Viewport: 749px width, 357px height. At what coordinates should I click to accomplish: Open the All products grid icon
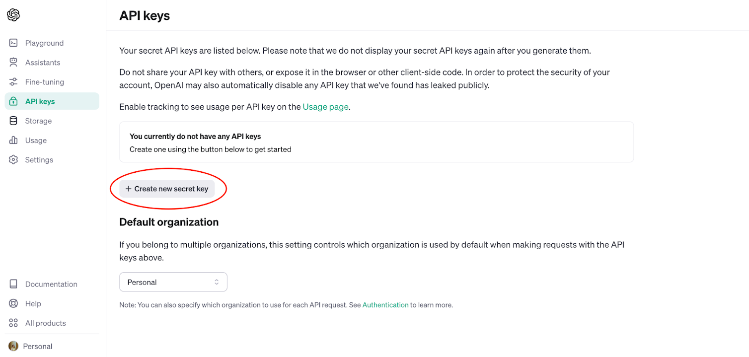pyautogui.click(x=13, y=322)
